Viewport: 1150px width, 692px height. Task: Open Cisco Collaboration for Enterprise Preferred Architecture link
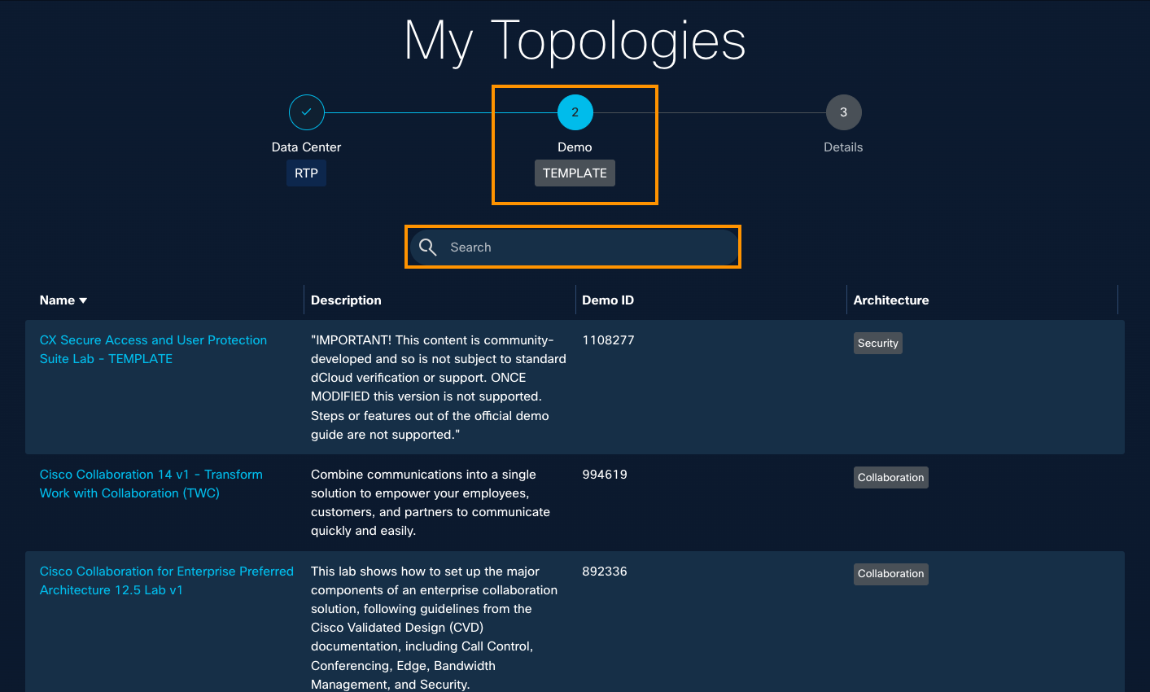[167, 580]
